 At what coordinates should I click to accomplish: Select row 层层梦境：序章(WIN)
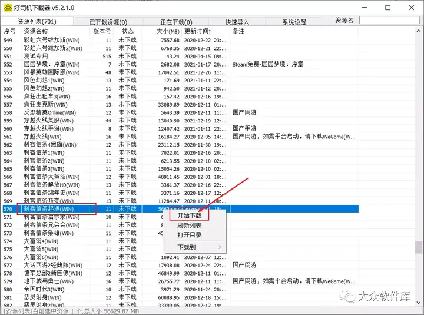point(181,64)
